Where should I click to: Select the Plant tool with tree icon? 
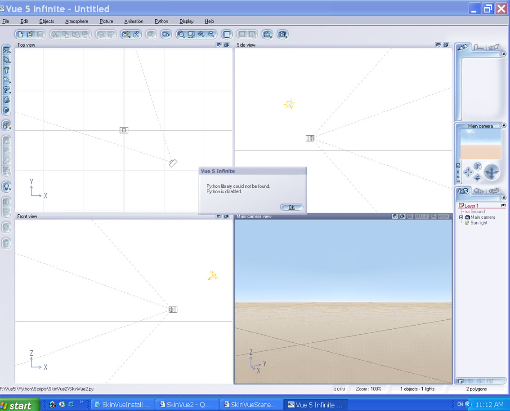[7, 90]
